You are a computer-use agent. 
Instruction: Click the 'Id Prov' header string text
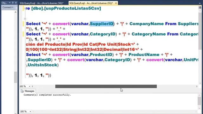(x=75, y=44)
